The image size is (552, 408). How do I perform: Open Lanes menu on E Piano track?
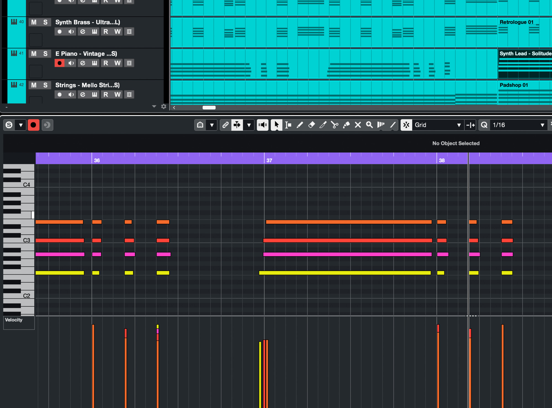point(129,63)
